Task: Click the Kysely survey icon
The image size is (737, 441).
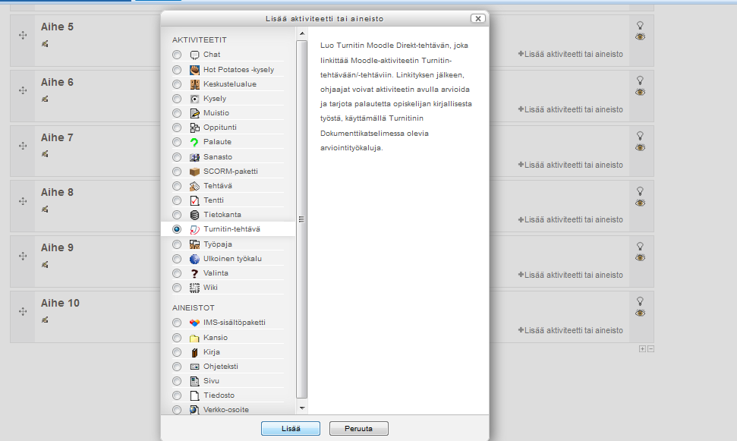Action: (194, 99)
